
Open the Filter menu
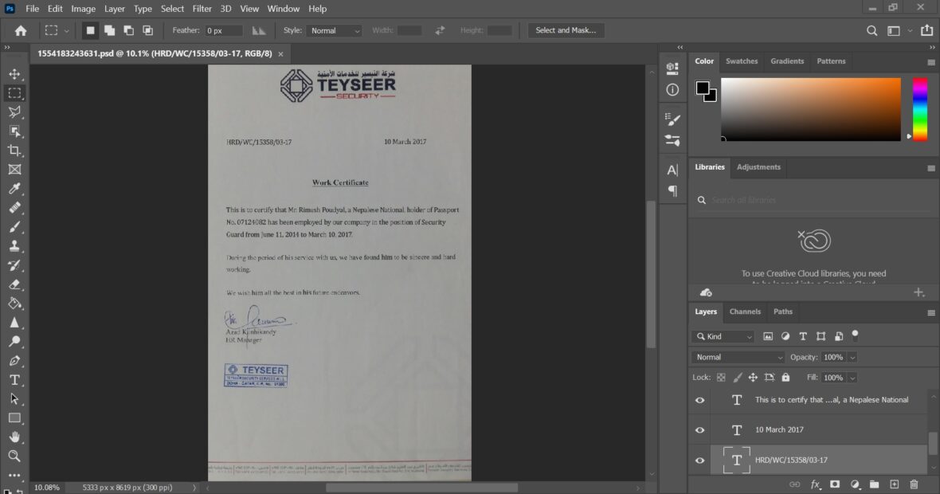[x=202, y=9]
